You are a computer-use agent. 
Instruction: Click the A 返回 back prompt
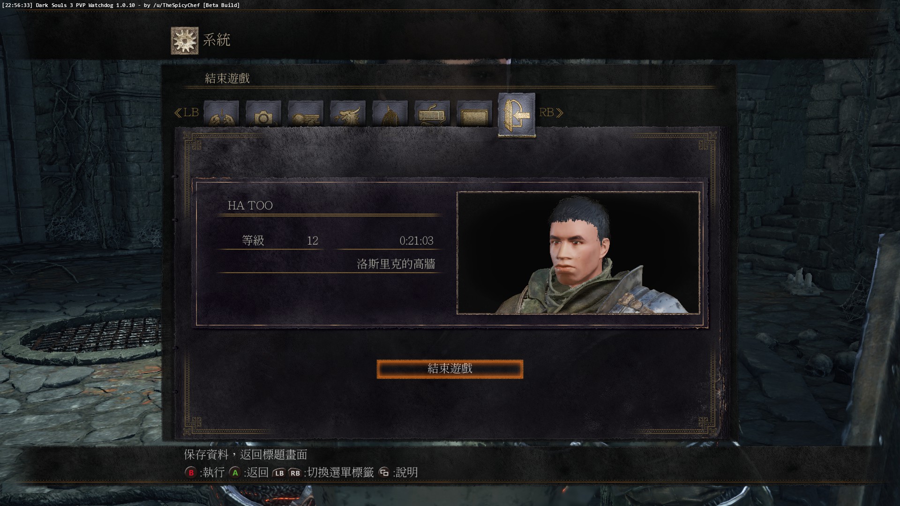(x=249, y=472)
